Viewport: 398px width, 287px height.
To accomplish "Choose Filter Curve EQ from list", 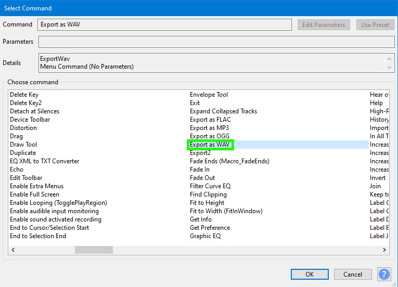I will pyautogui.click(x=210, y=186).
